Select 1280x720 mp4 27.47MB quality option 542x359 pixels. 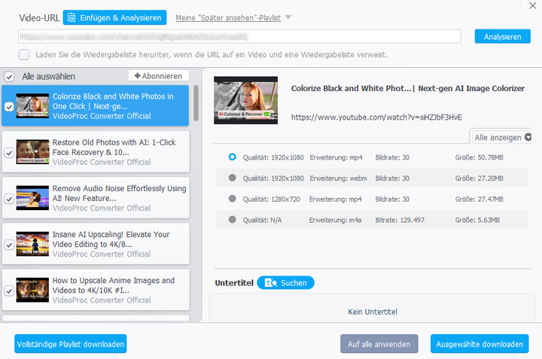(233, 199)
